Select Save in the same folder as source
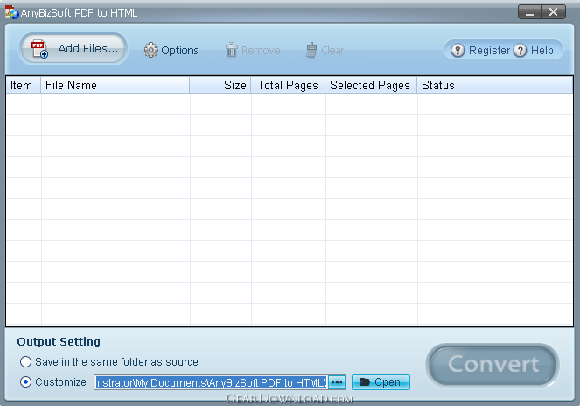This screenshot has height=406, width=580. coord(25,362)
